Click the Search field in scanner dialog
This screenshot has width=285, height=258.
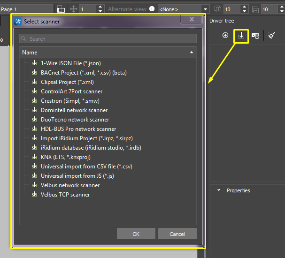pyautogui.click(x=108, y=39)
